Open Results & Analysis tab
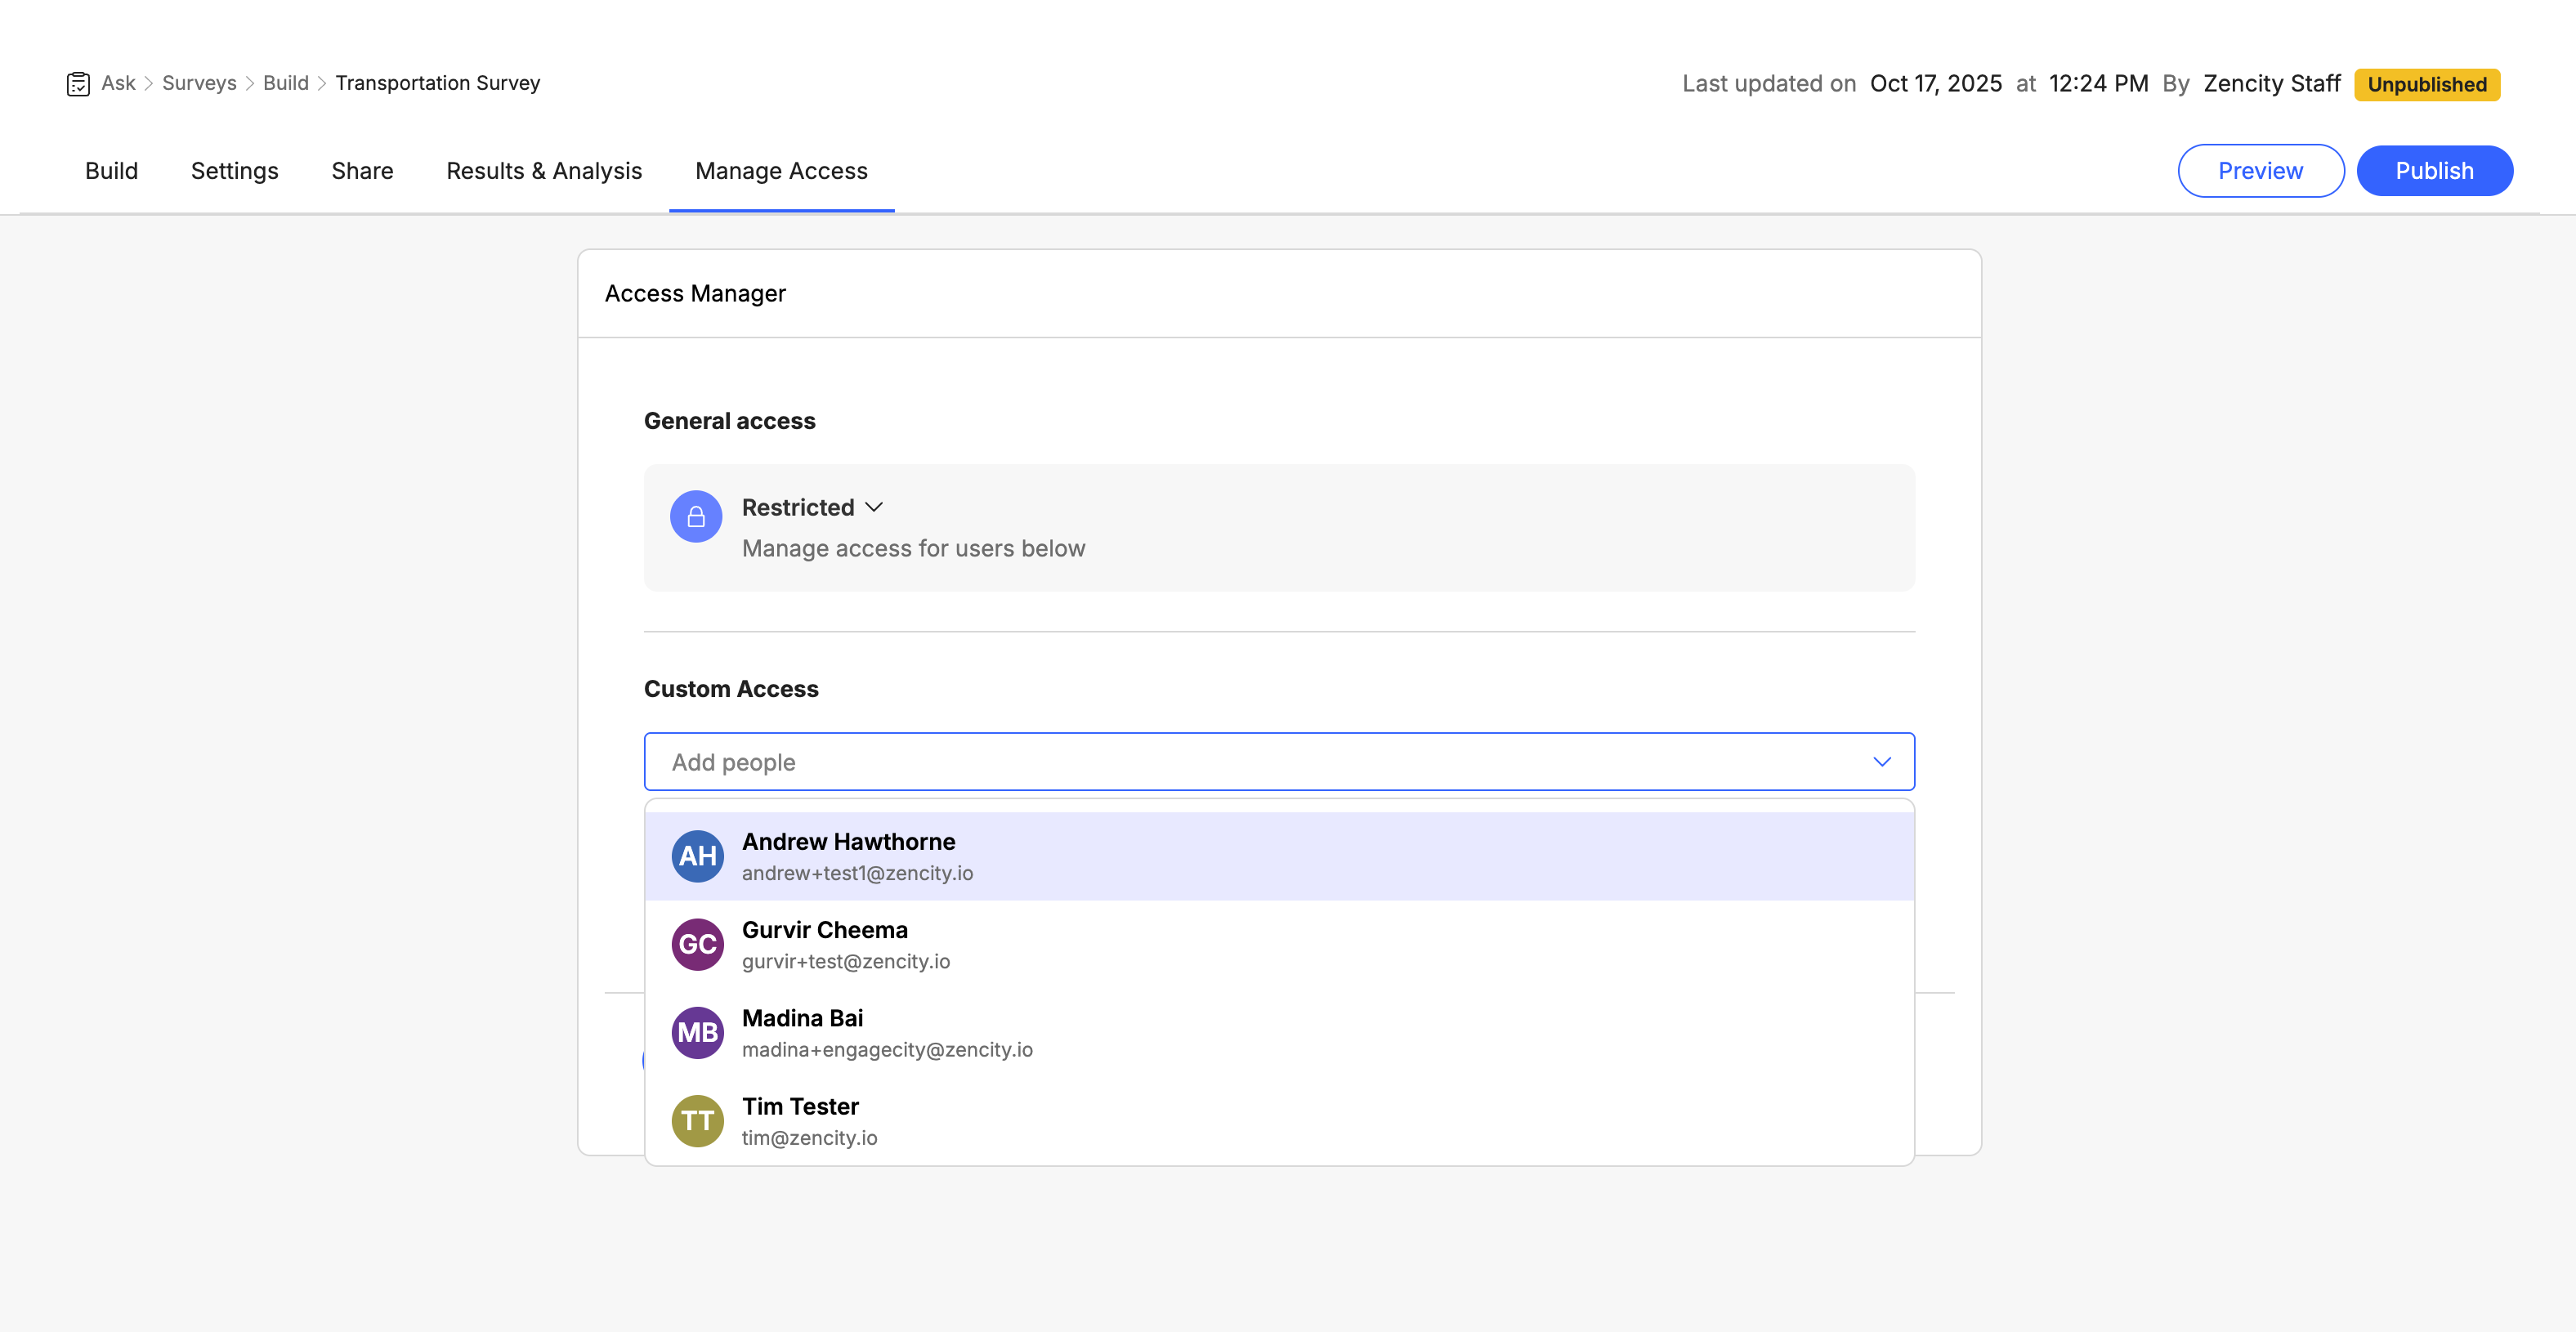This screenshot has width=2576, height=1332. pyautogui.click(x=544, y=171)
